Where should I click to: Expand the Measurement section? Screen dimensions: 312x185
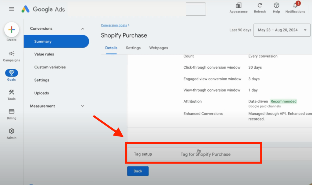(x=83, y=106)
